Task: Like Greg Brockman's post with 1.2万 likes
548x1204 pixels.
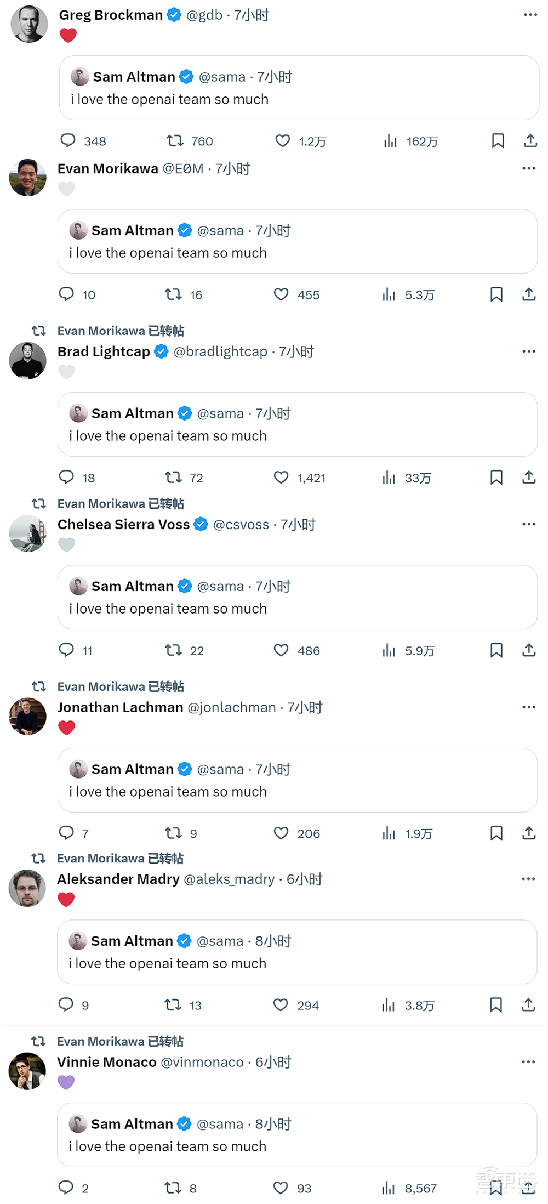Action: tap(283, 141)
